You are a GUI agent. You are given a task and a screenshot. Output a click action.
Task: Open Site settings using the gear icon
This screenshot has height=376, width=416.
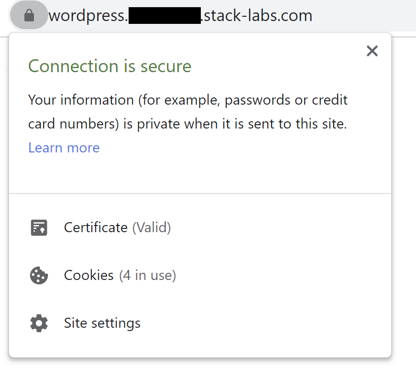(x=39, y=323)
